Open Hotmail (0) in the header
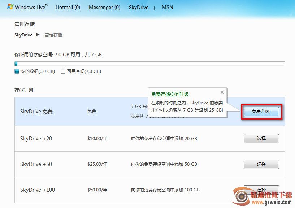This screenshot has width=295, height=208. (x=68, y=7)
